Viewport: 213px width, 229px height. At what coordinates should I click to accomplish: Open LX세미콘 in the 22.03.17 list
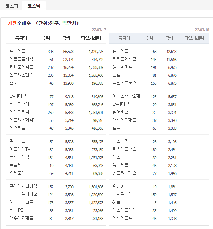pos(18,96)
